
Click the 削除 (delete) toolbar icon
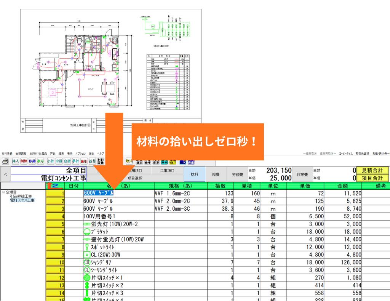click(x=24, y=161)
